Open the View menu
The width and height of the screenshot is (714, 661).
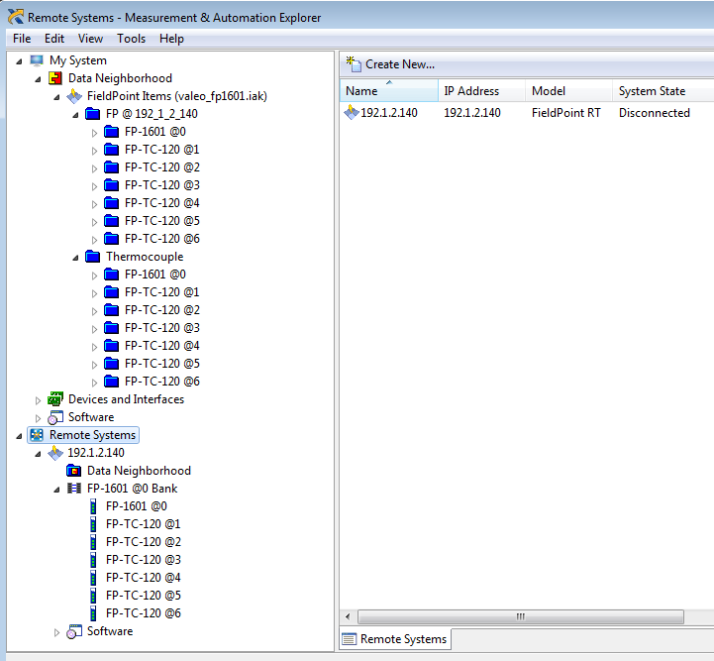[90, 39]
